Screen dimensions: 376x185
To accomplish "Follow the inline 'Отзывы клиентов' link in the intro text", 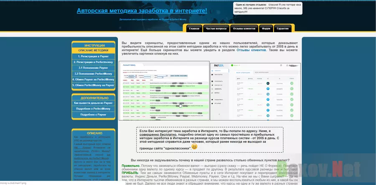I will [251, 50].
